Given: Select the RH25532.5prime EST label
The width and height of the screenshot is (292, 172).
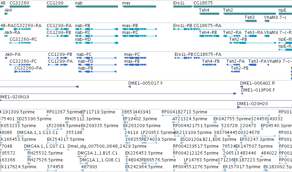Looking at the screenshot, I should (x=45, y=153).
